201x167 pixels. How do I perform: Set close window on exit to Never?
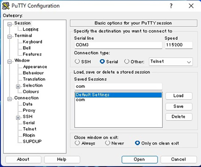pos(108,143)
